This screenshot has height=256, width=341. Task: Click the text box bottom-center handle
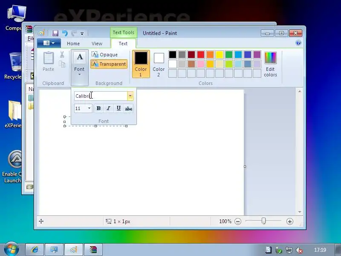(x=95, y=126)
